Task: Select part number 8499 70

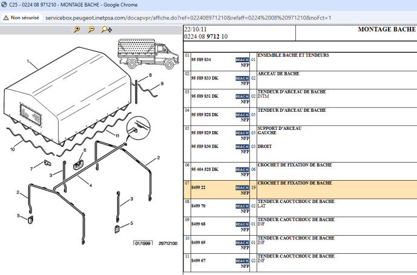Action: coord(198,206)
